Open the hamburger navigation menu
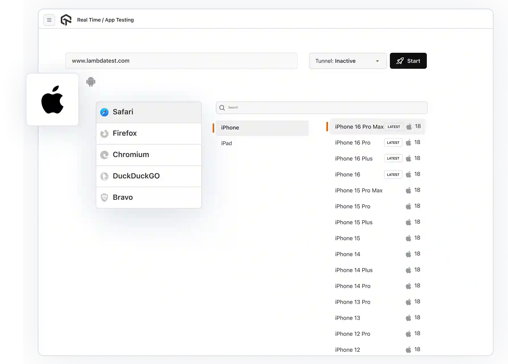 pyautogui.click(x=49, y=20)
